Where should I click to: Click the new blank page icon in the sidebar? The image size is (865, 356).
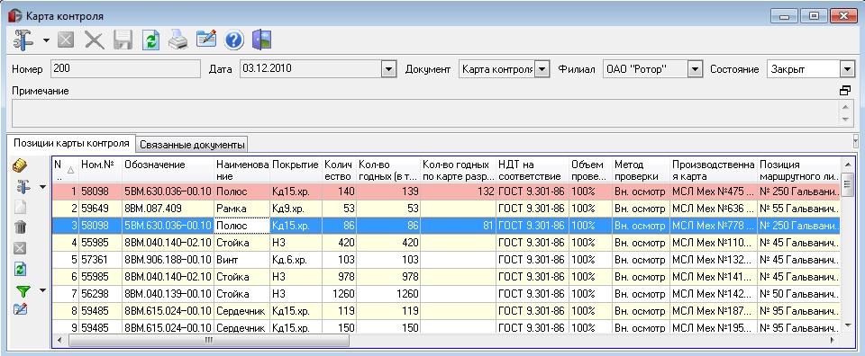click(20, 208)
